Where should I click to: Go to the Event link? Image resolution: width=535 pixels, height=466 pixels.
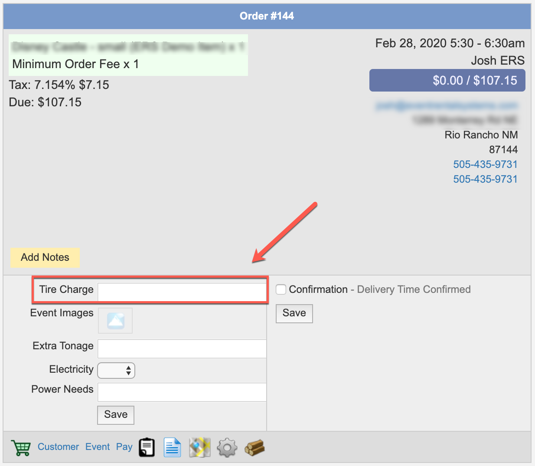pos(98,447)
